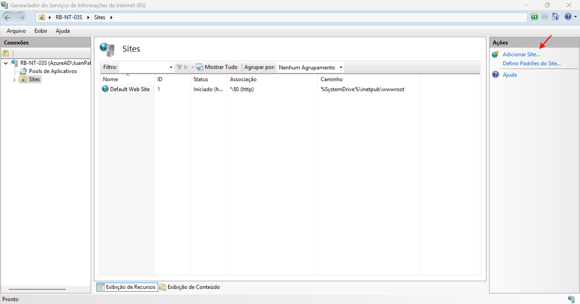Click the Conexões horizontal scrollbar
The image size is (580, 304).
[37, 289]
